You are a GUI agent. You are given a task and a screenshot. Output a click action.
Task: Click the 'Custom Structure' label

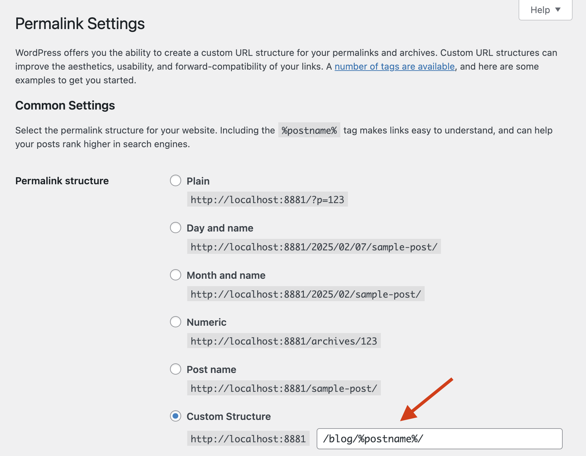228,416
